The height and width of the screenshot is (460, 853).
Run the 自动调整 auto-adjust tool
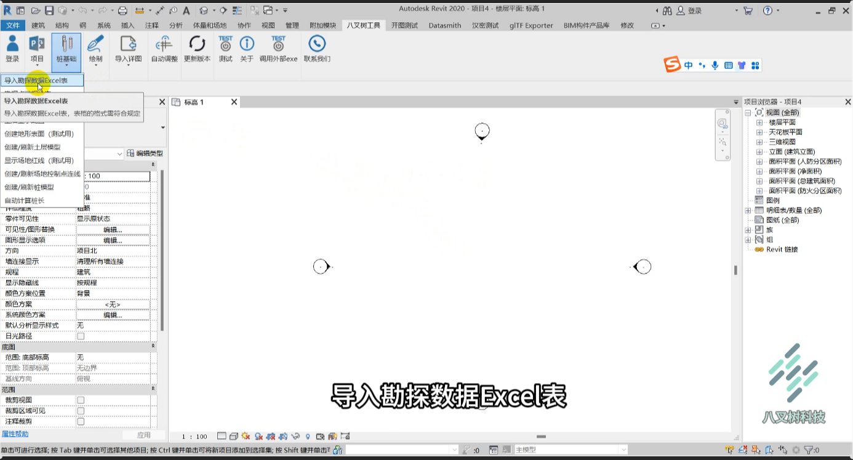coord(164,49)
